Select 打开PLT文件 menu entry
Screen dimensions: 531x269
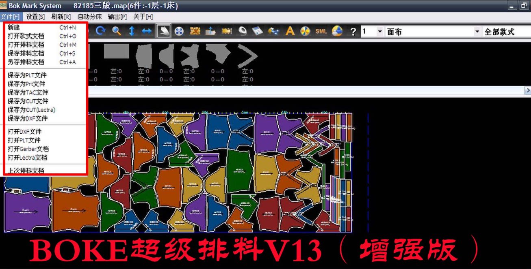(45, 140)
